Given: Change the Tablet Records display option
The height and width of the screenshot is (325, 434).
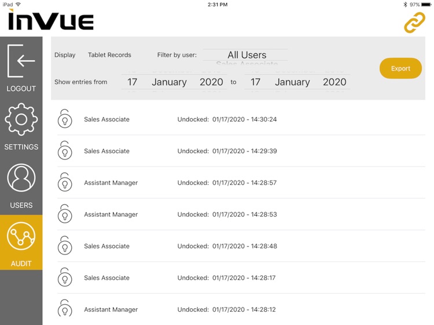Looking at the screenshot, I should pyautogui.click(x=109, y=55).
